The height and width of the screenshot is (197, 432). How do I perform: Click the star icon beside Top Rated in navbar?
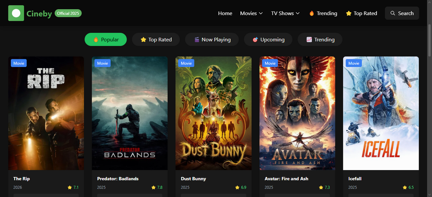pyautogui.click(x=348, y=13)
